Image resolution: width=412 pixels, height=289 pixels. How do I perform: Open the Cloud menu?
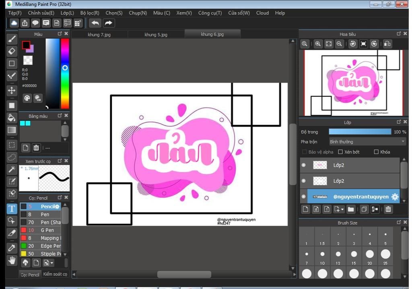click(262, 13)
